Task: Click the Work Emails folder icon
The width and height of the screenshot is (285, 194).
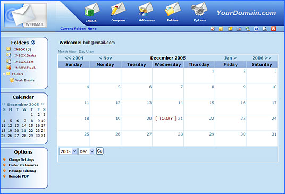Action: [12, 80]
